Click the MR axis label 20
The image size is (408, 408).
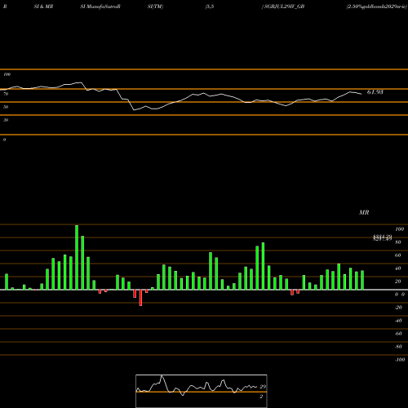398,282
